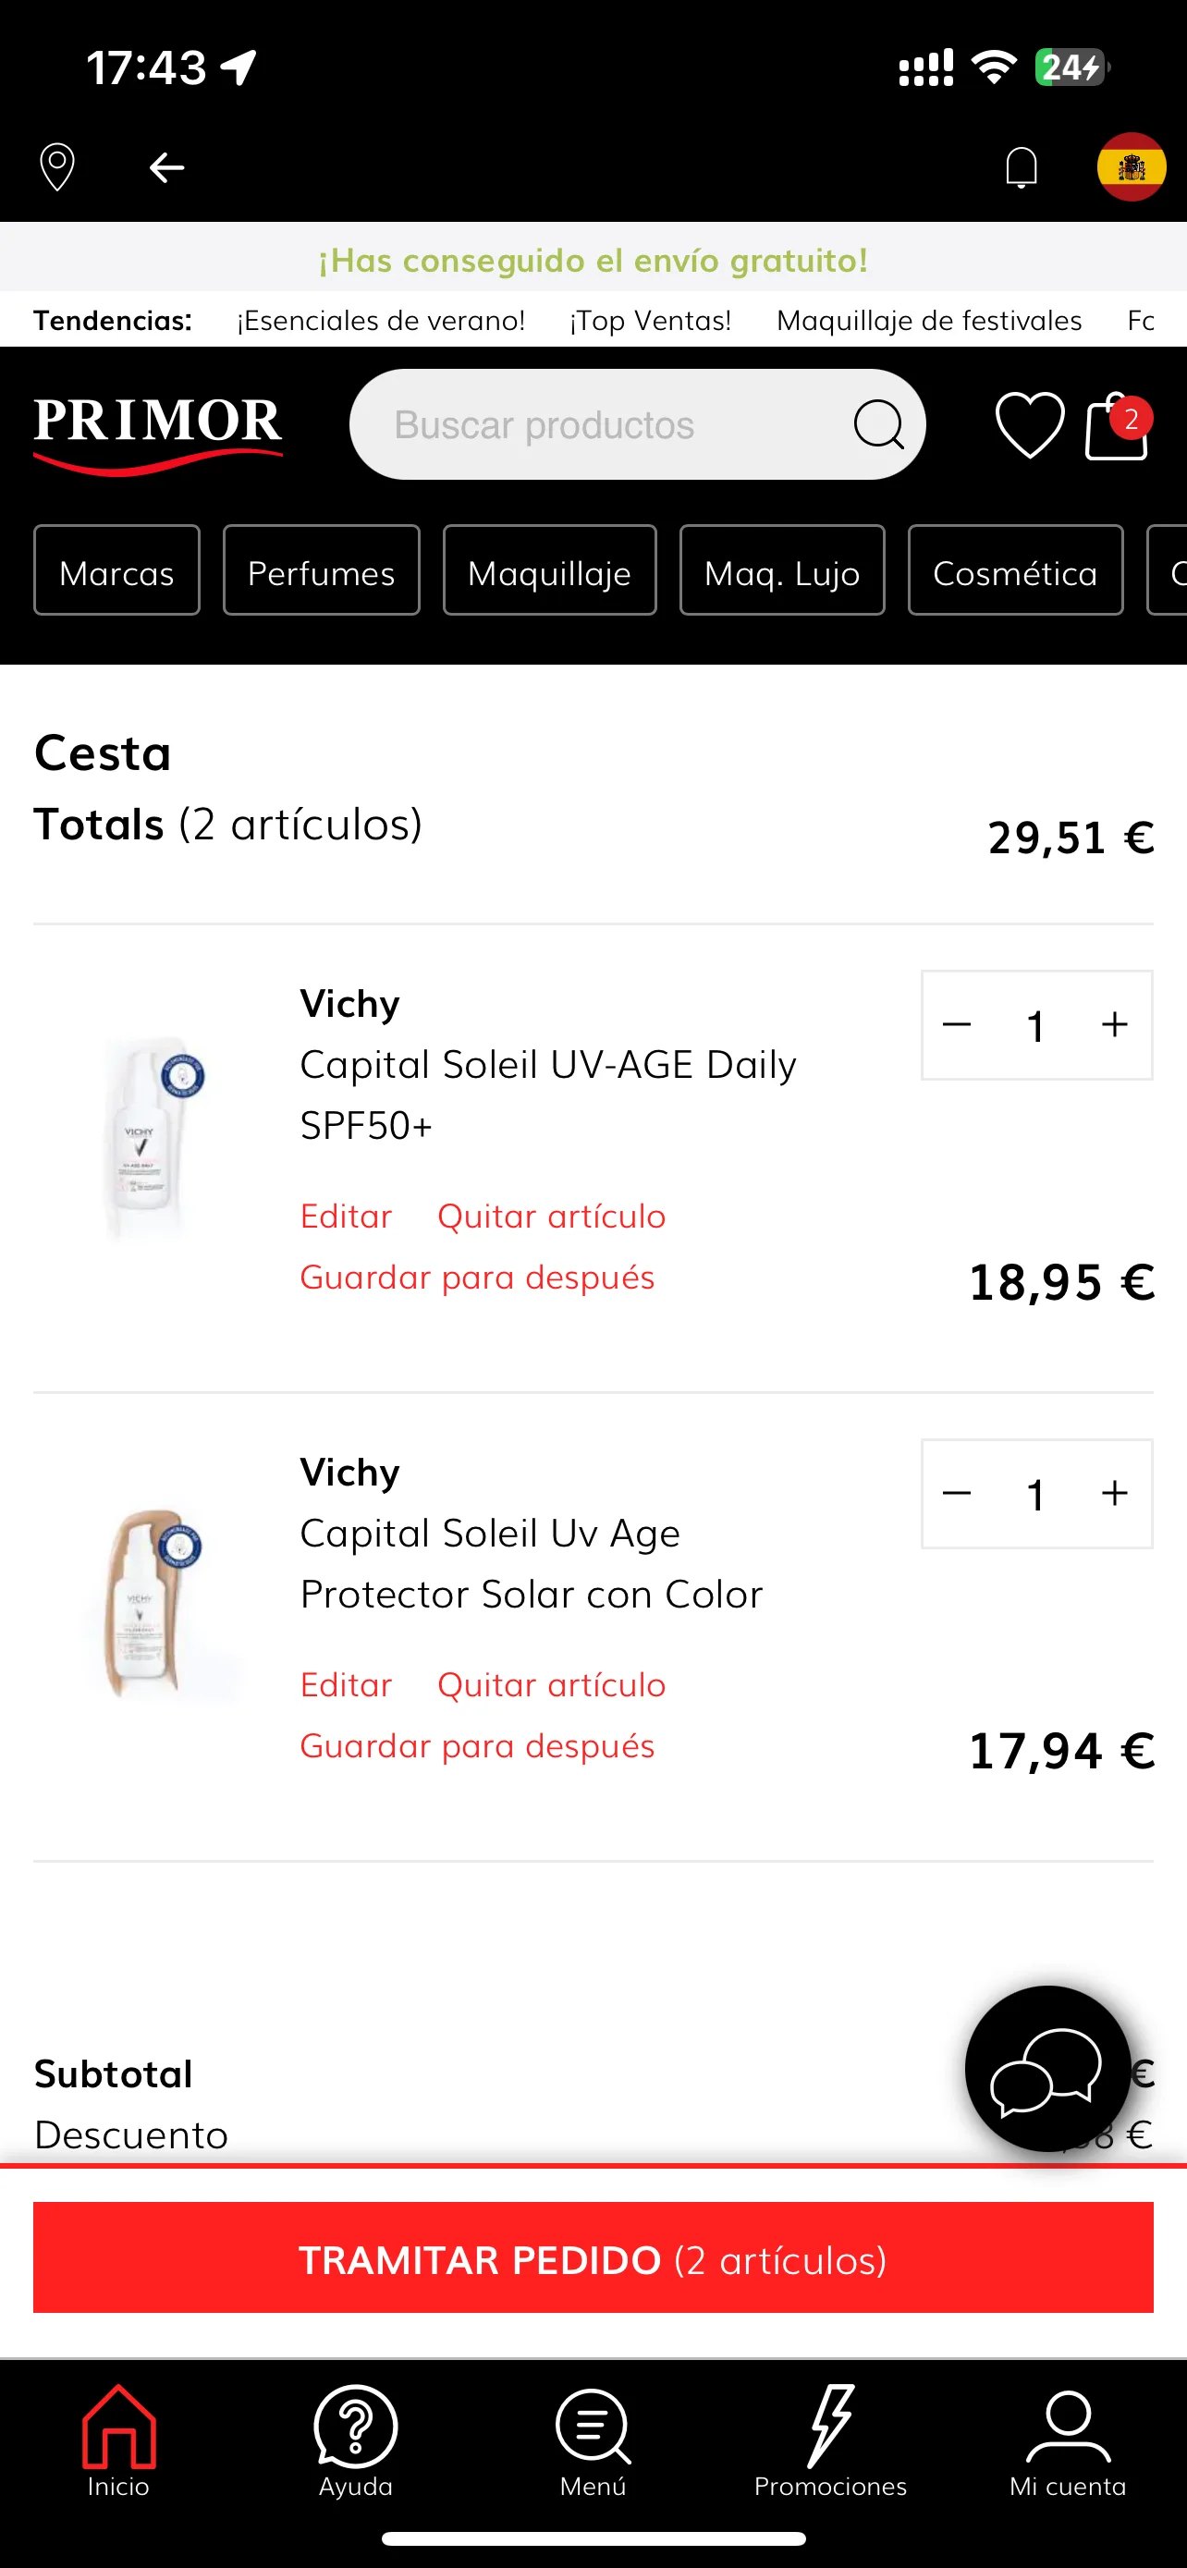The image size is (1187, 2568).
Task: Increase quantity of Capital Soleil UV-AGE Daily
Action: pyautogui.click(x=1114, y=1025)
